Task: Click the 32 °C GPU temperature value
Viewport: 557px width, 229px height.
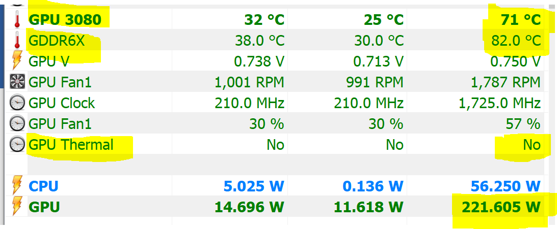Action: point(264,20)
